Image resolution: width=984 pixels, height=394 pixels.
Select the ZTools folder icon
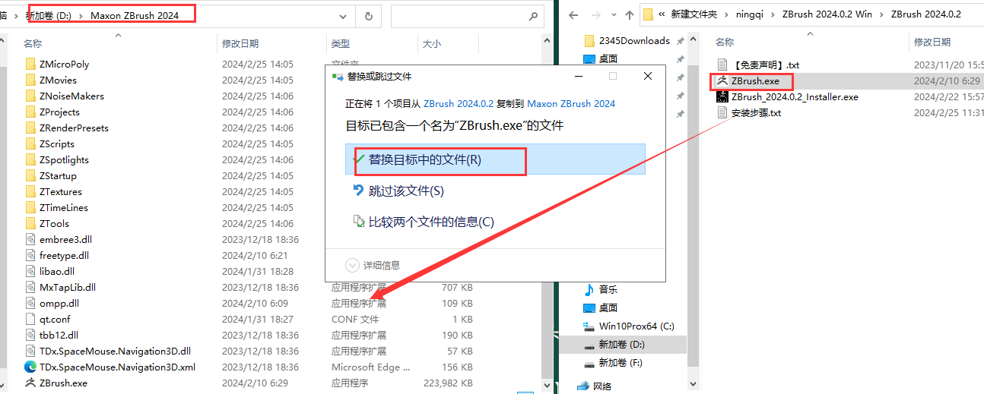click(30, 223)
